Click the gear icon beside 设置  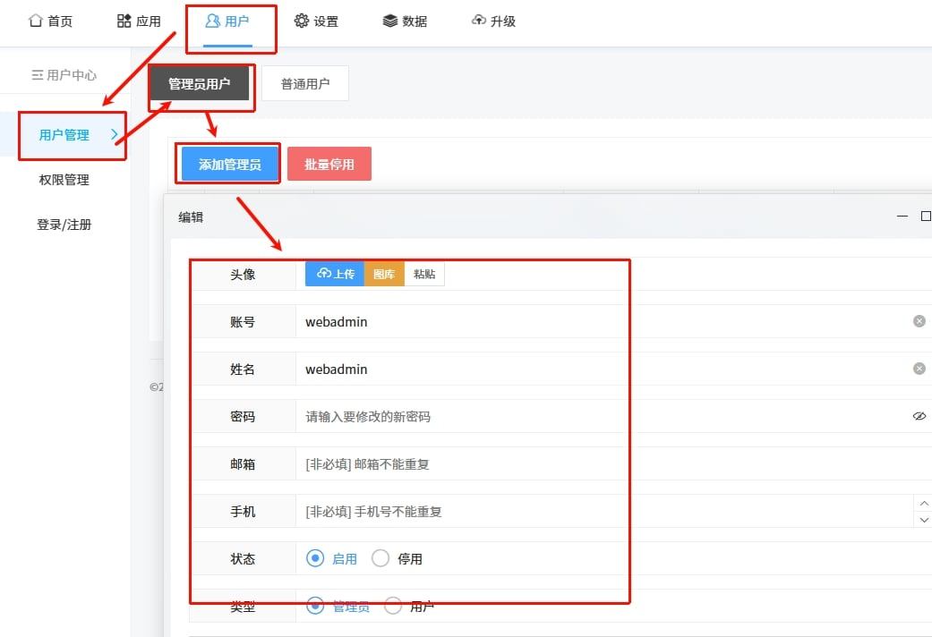(302, 21)
